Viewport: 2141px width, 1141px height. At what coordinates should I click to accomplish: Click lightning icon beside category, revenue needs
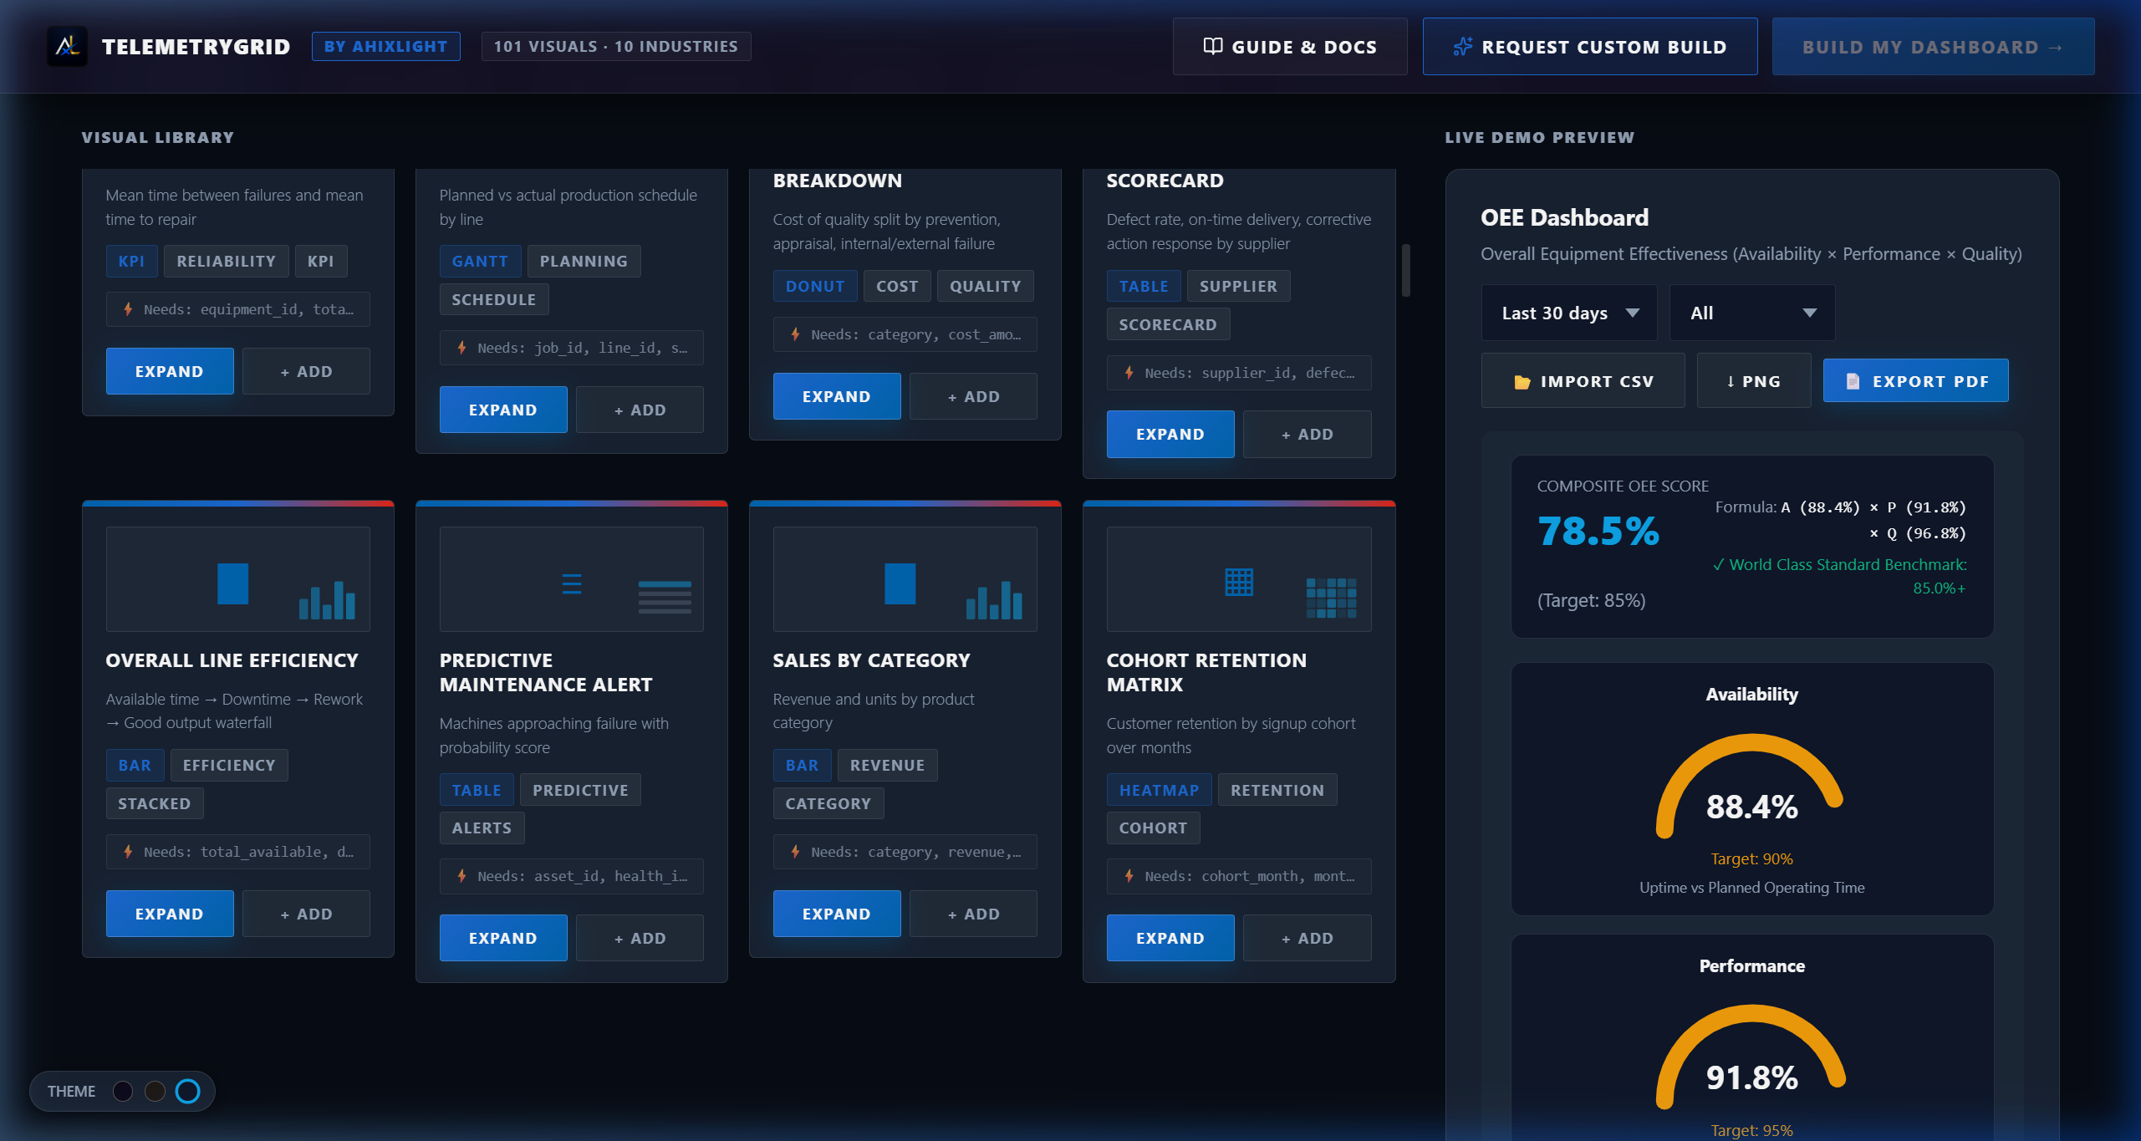click(x=795, y=852)
